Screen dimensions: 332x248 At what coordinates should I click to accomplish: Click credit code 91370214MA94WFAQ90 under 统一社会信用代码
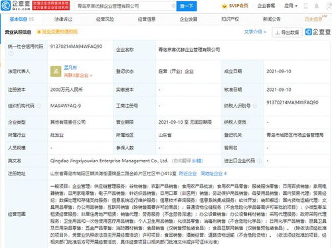point(76,47)
